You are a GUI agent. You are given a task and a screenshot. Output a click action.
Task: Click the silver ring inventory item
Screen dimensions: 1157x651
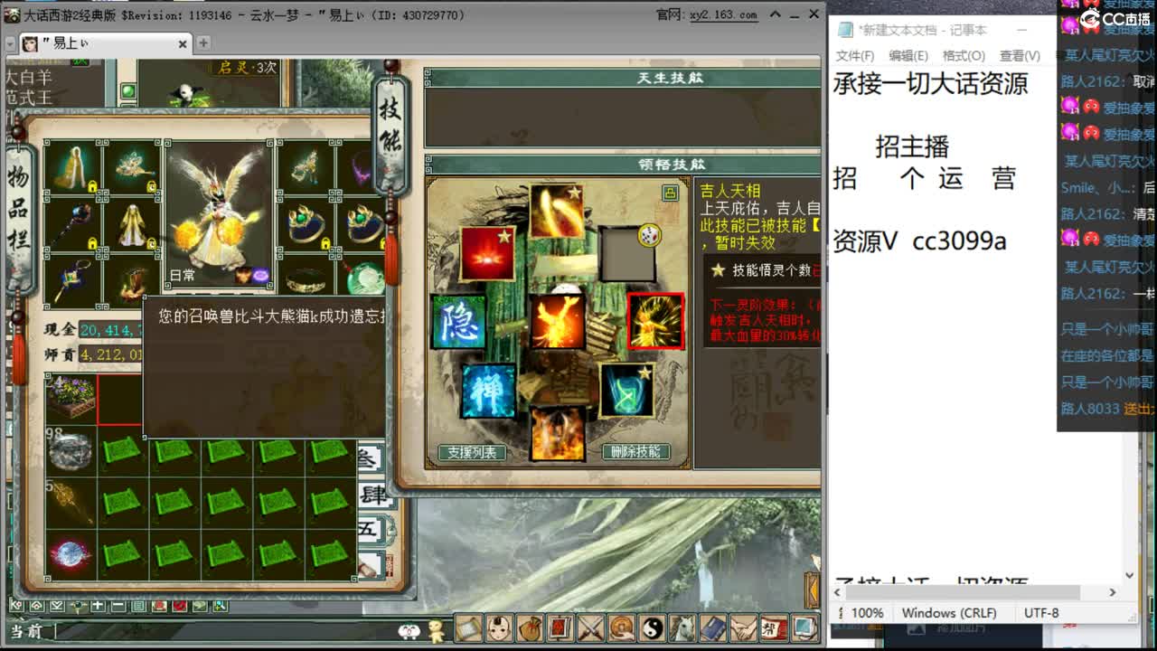click(71, 452)
